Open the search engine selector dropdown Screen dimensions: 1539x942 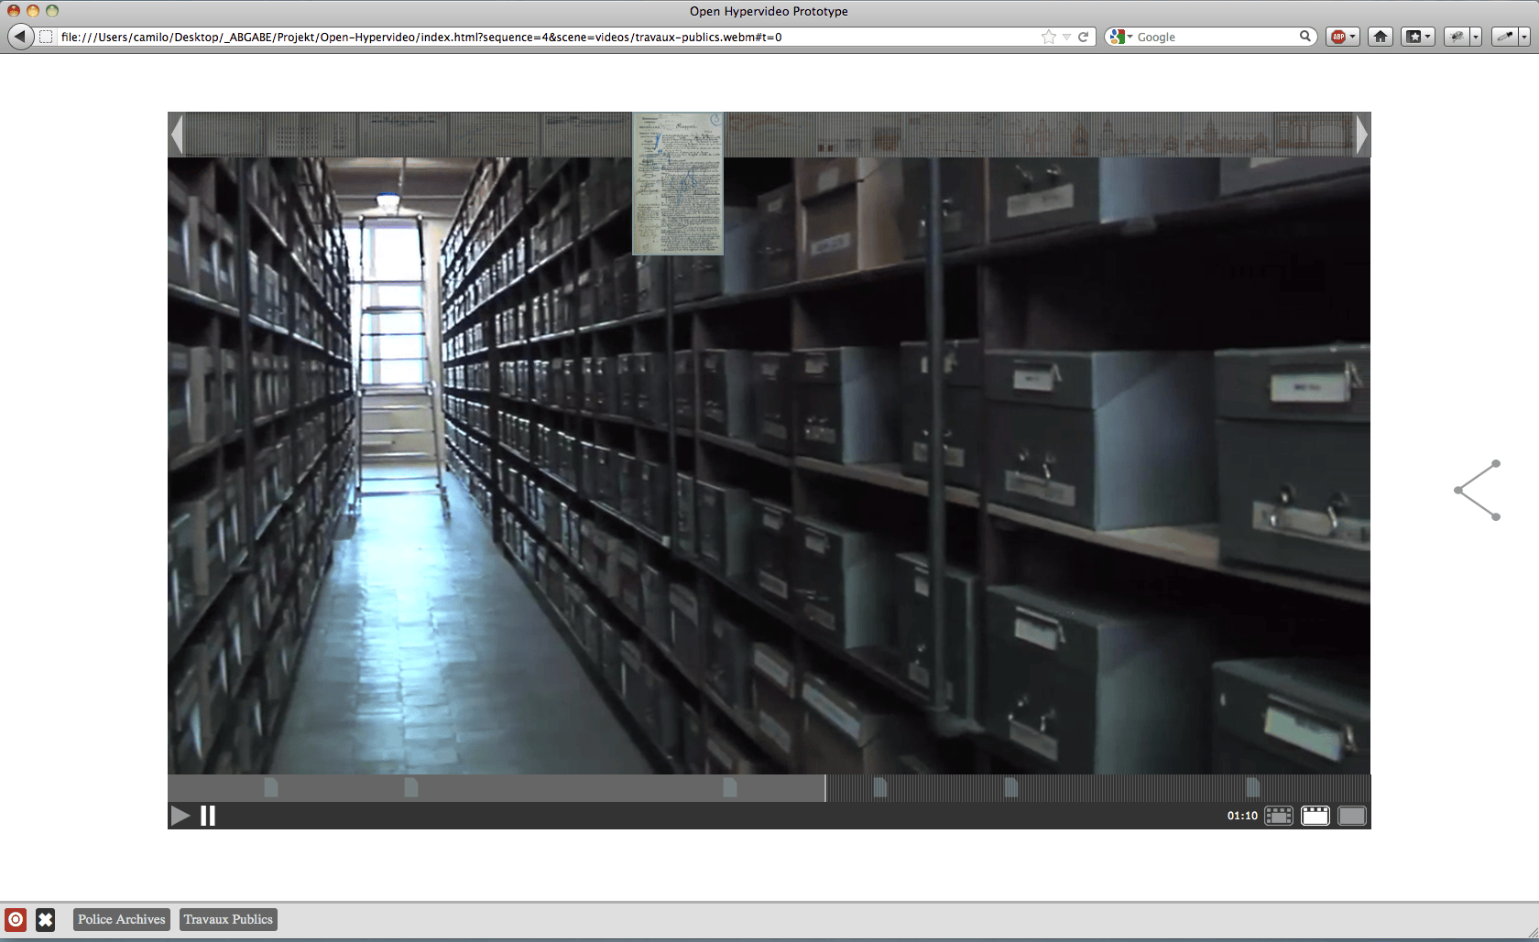1120,37
